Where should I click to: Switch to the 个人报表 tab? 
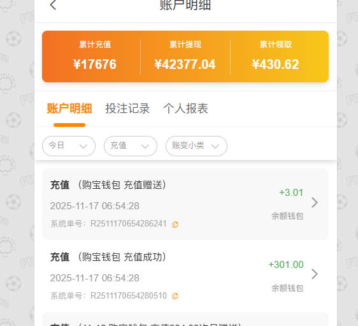tap(185, 108)
